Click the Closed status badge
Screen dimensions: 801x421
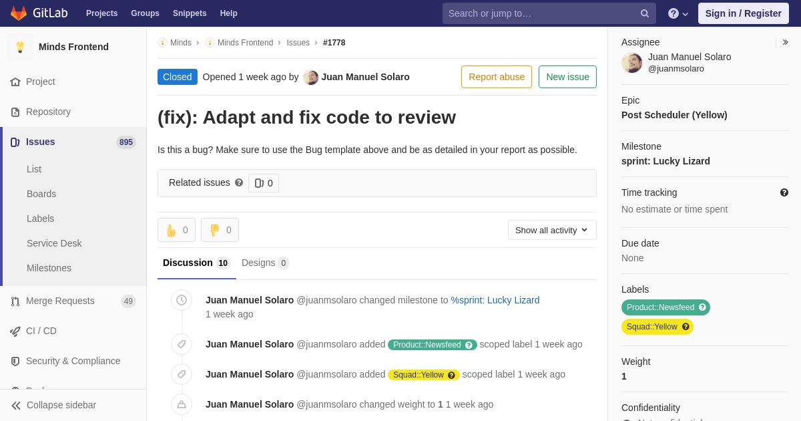(x=178, y=77)
